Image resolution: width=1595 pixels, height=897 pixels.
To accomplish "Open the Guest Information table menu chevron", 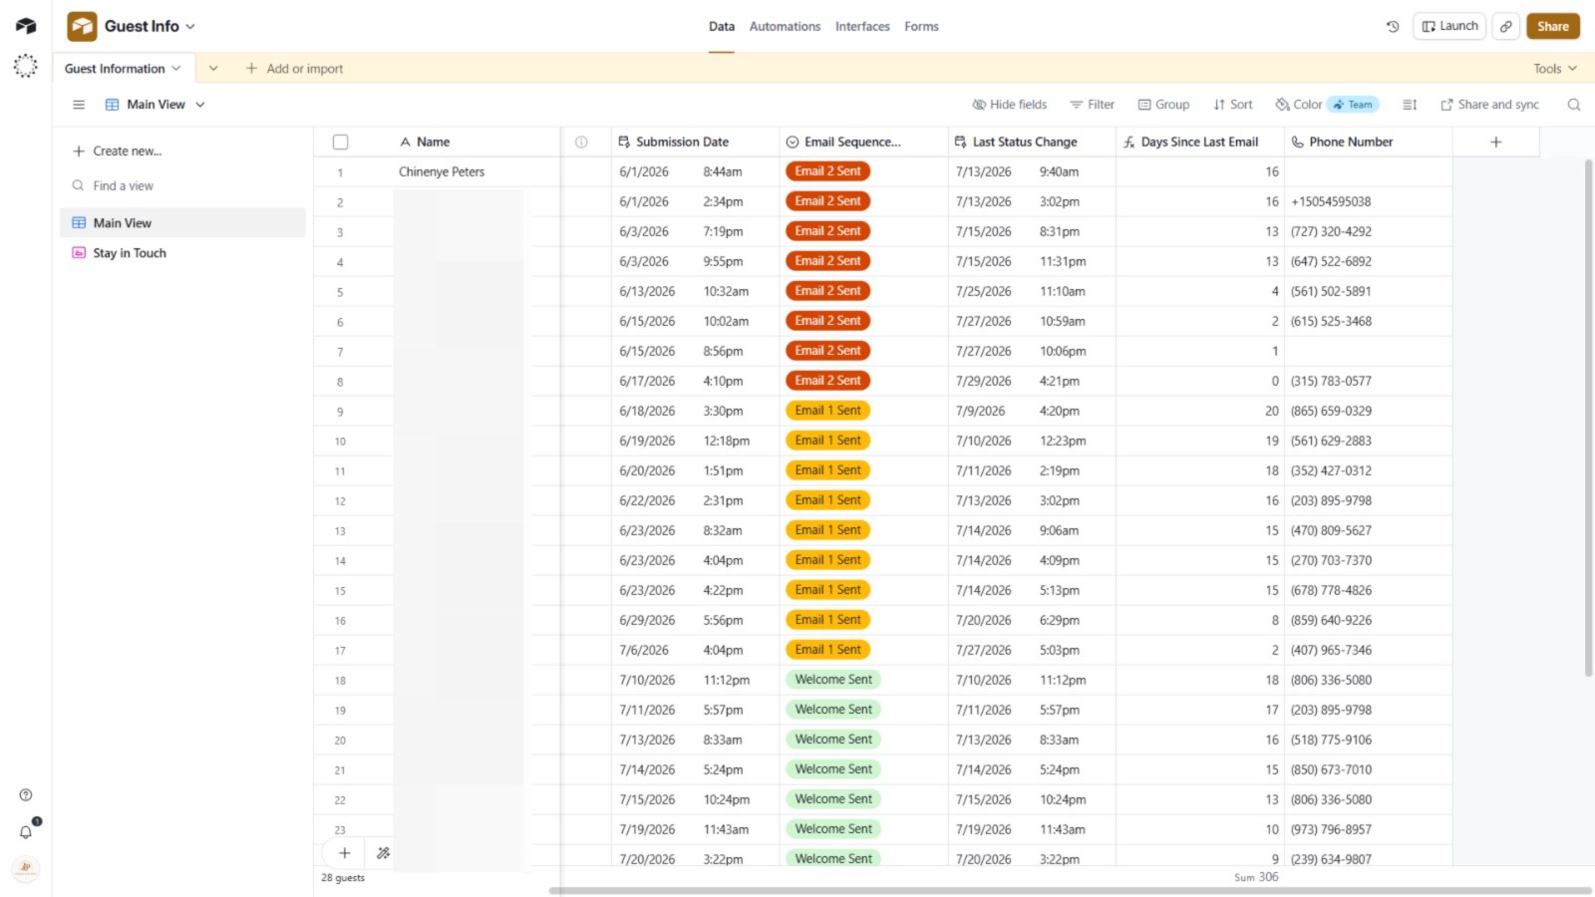I will coord(176,69).
